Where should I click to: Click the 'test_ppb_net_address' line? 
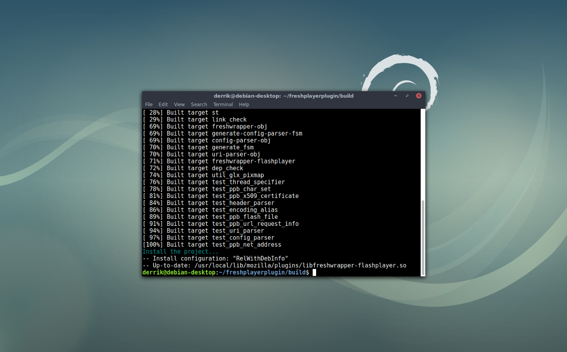pos(212,245)
